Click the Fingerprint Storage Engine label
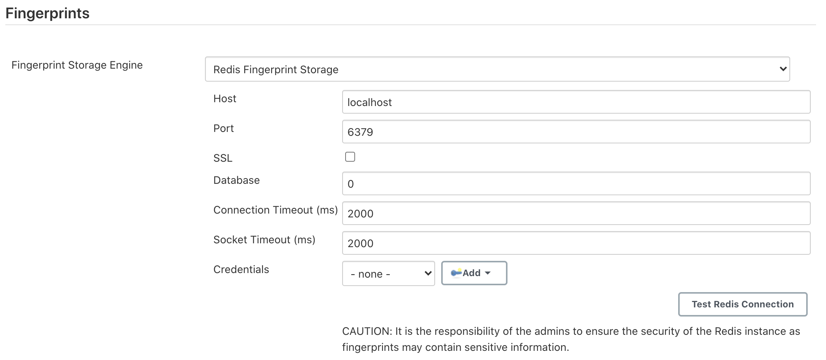Screen dimensions: 826x360 coord(77,65)
